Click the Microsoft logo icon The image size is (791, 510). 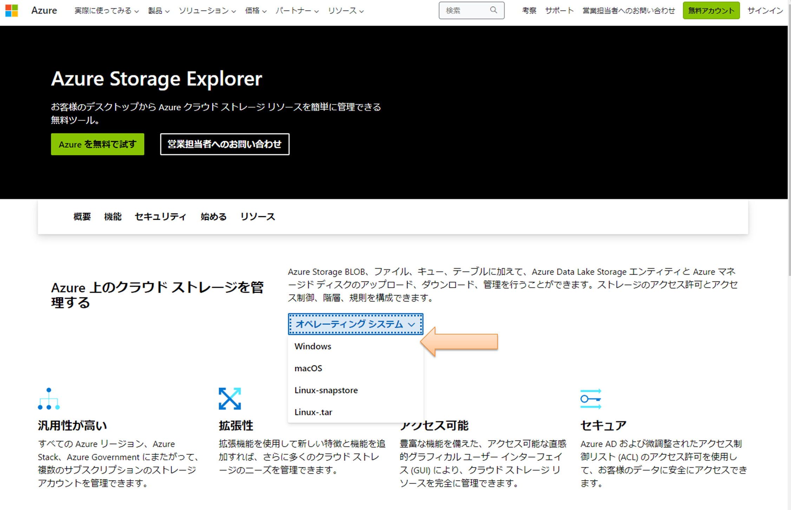pos(12,11)
